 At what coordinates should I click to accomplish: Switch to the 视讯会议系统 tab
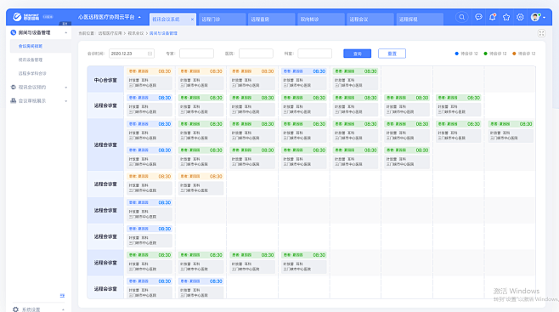pyautogui.click(x=172, y=20)
